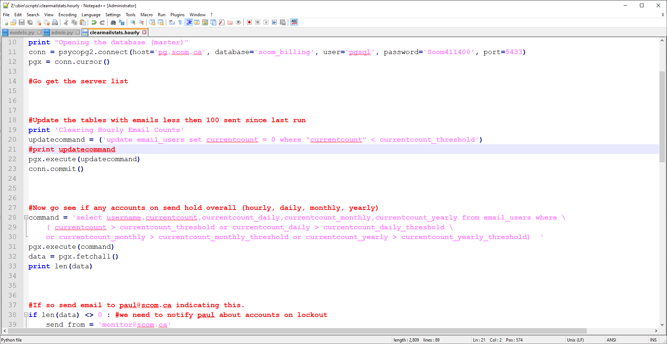Cut the selected text
The height and width of the screenshot is (344, 667).
[x=66, y=22]
